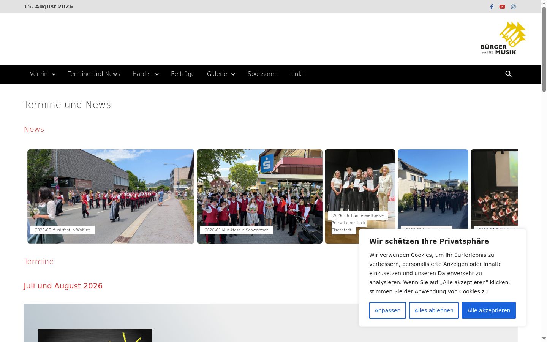This screenshot has height=342, width=547.
Task: Expand the Verein submenu chevron
Action: pyautogui.click(x=54, y=74)
